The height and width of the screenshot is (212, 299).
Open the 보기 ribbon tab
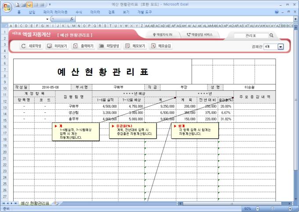126,12
